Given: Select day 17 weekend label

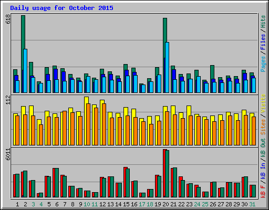Looking at the screenshot, I should coord(142,204).
